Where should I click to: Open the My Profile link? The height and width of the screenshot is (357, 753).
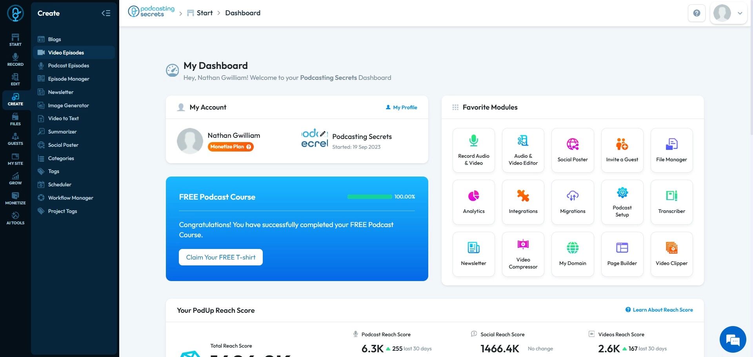(402, 107)
